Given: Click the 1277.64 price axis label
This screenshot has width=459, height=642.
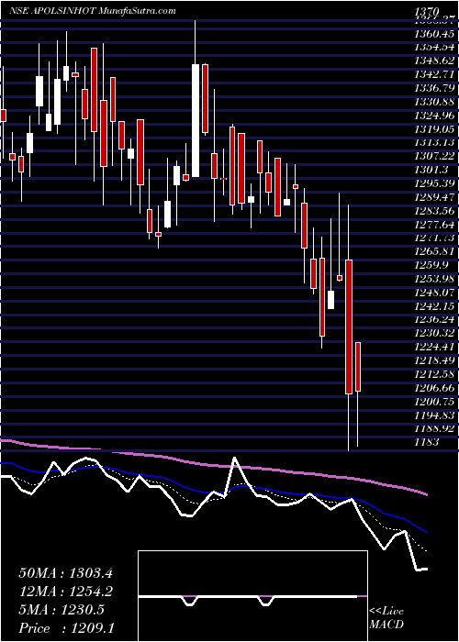Looking at the screenshot, I should pos(435,225).
